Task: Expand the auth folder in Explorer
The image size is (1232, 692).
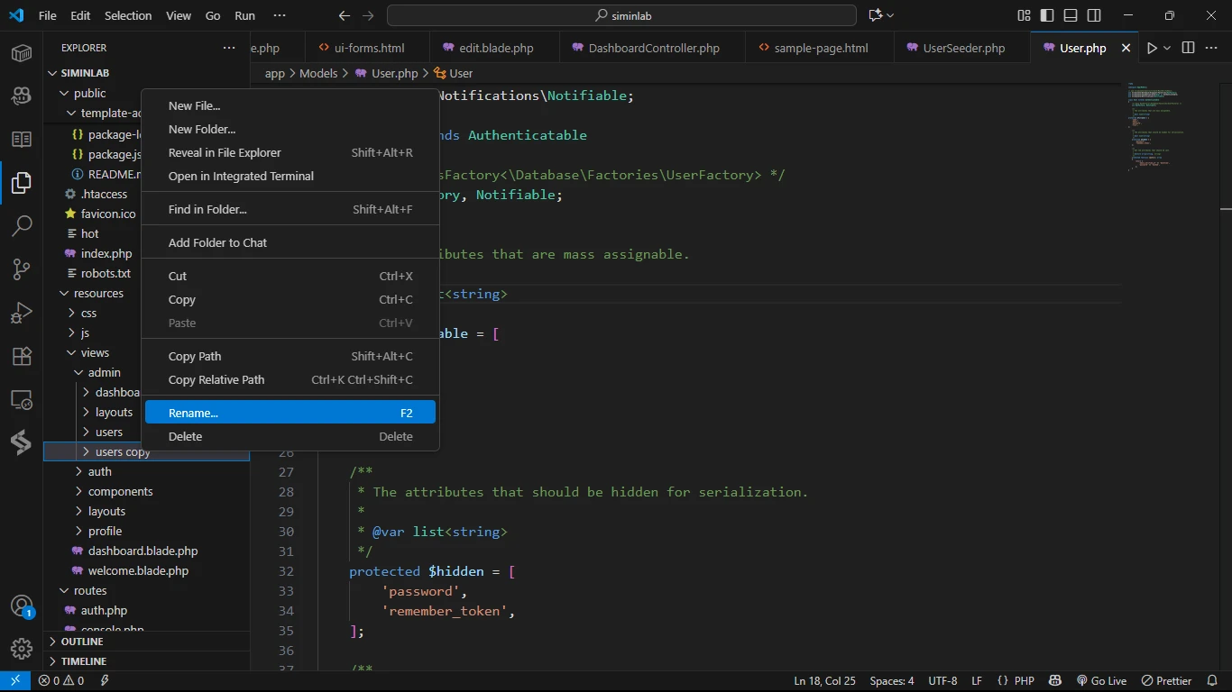Action: (99, 471)
